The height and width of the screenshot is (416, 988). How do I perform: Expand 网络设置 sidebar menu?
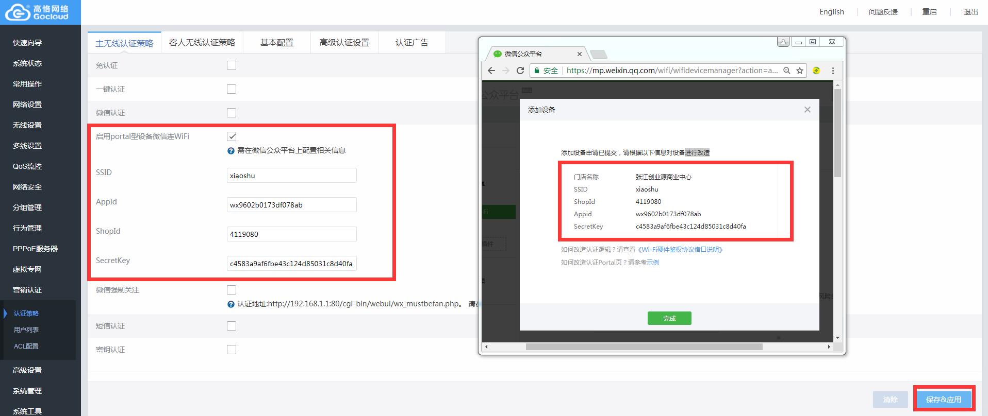(x=27, y=105)
